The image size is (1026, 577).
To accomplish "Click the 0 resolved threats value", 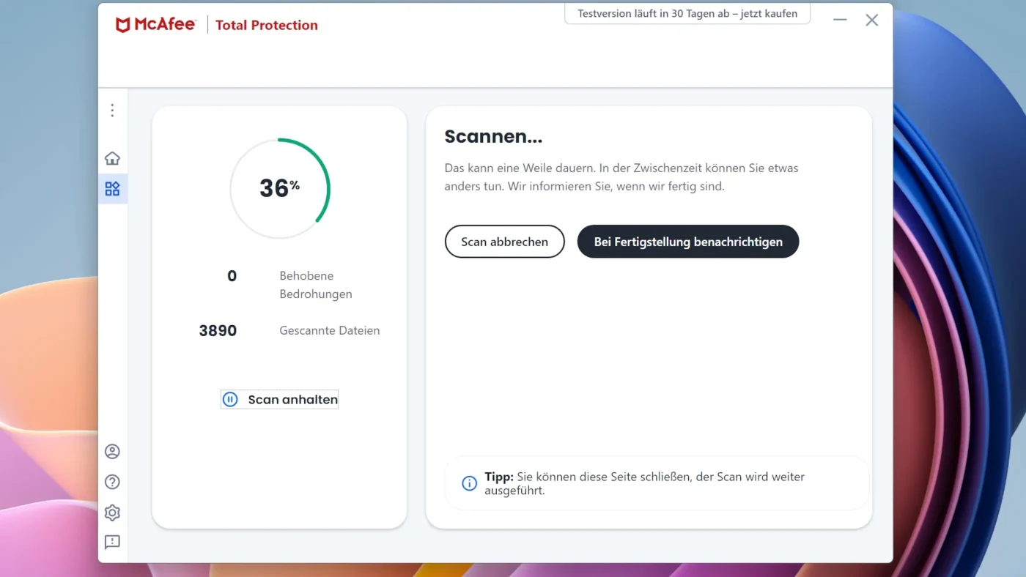I will (232, 276).
